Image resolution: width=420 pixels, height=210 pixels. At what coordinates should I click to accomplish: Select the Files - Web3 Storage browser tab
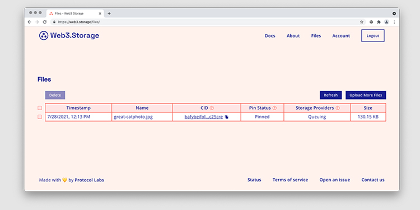click(x=75, y=13)
